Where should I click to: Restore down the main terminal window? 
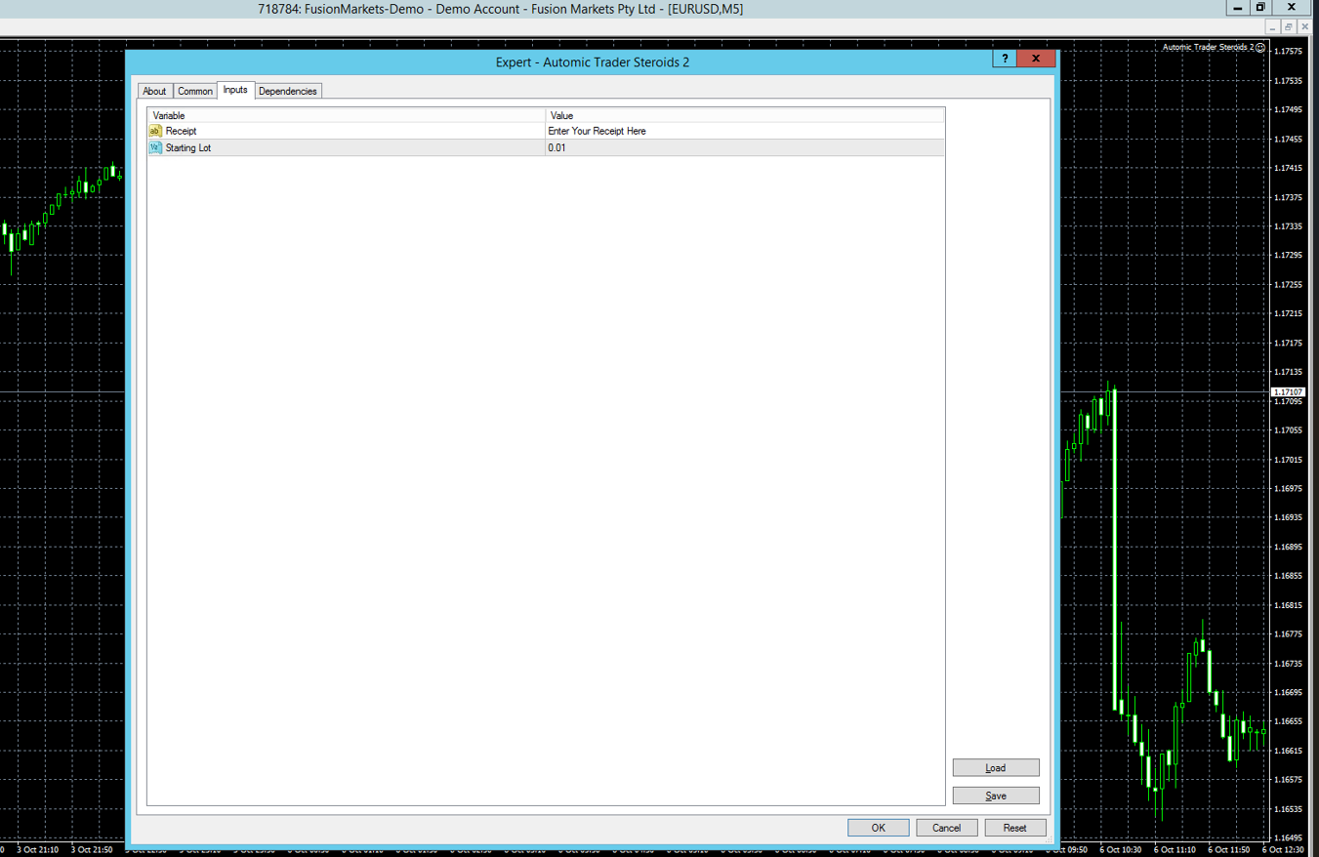coord(1260,8)
